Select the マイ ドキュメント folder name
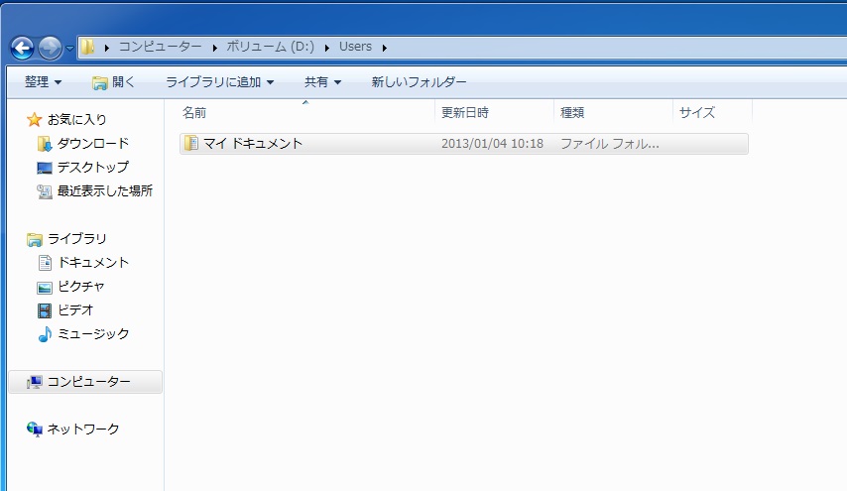This screenshot has height=491, width=847. click(x=253, y=144)
